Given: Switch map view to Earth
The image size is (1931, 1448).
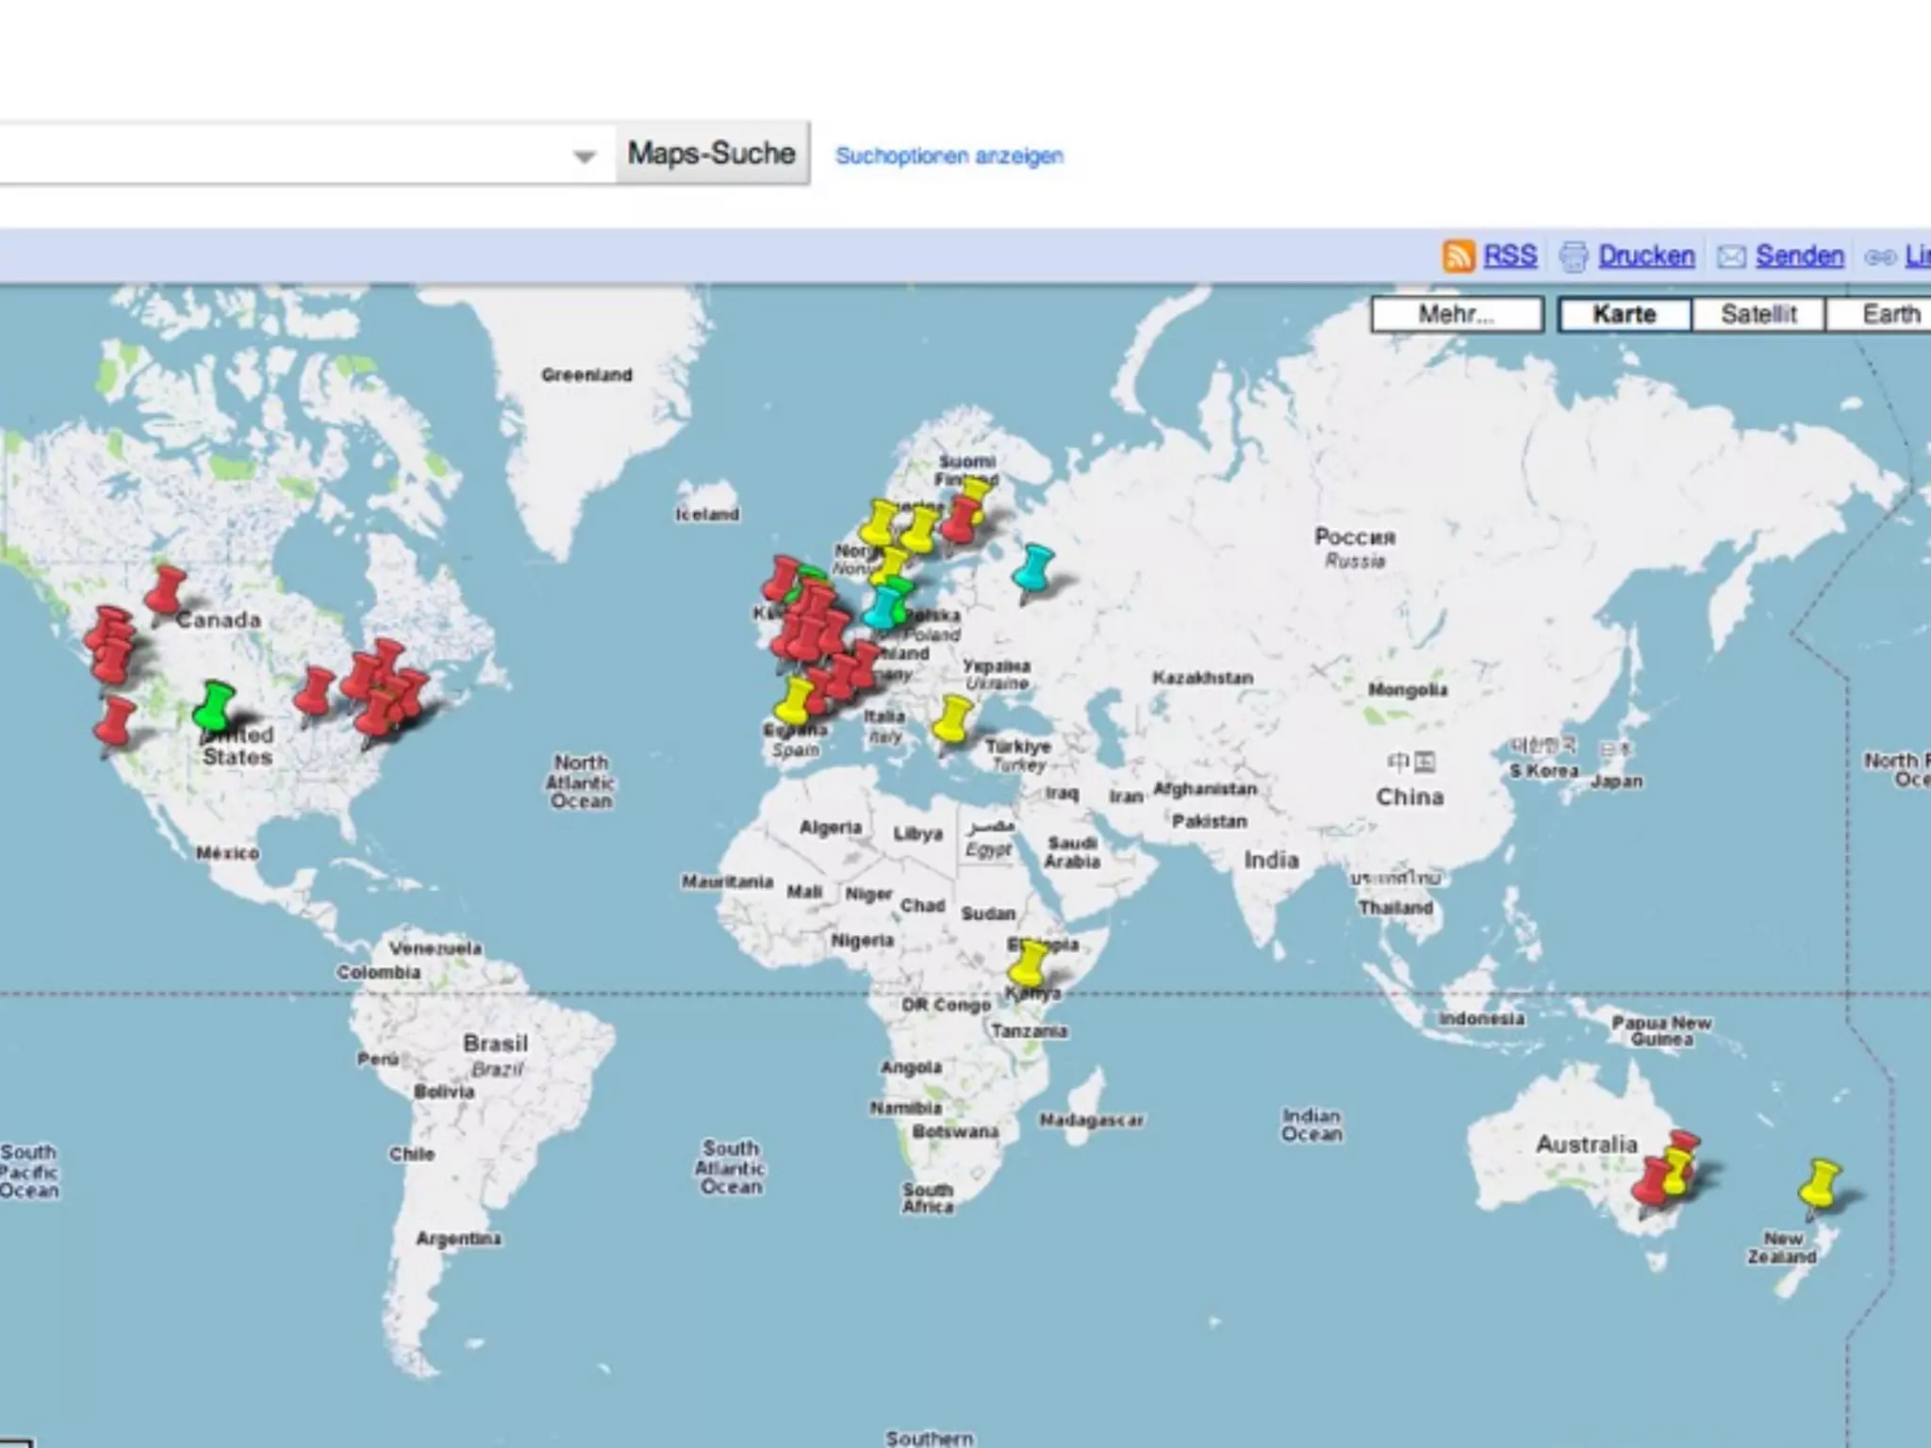Looking at the screenshot, I should [1889, 315].
